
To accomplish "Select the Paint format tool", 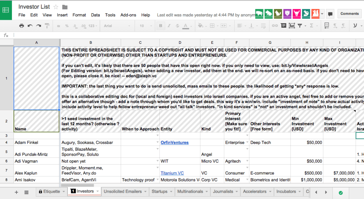I will click(x=47, y=26).
